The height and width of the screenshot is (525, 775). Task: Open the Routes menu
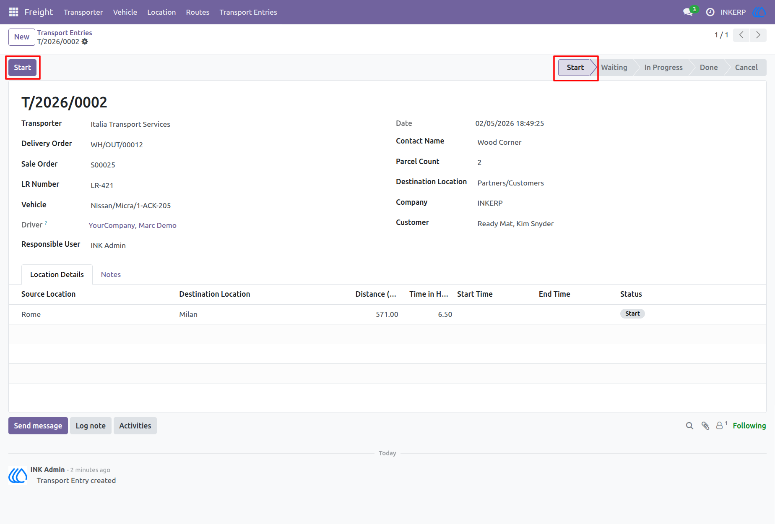click(x=198, y=12)
